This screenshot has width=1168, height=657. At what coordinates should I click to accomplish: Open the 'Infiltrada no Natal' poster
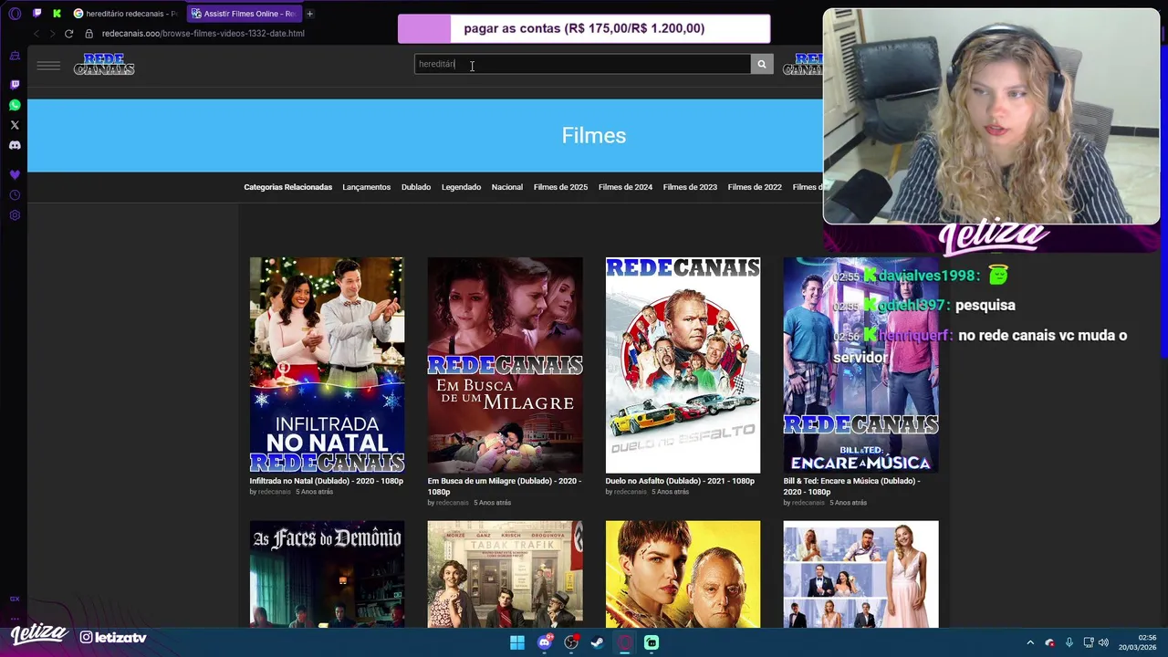point(327,365)
